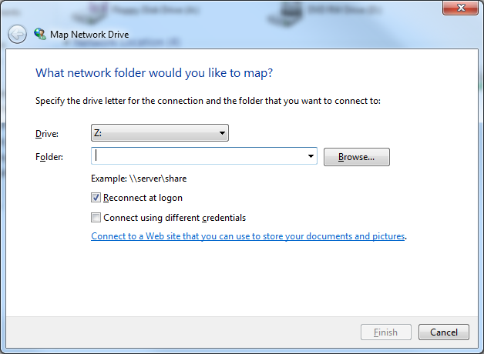Click the Map Network Drive title text
Viewport: 484px width, 354px height.
click(89, 35)
